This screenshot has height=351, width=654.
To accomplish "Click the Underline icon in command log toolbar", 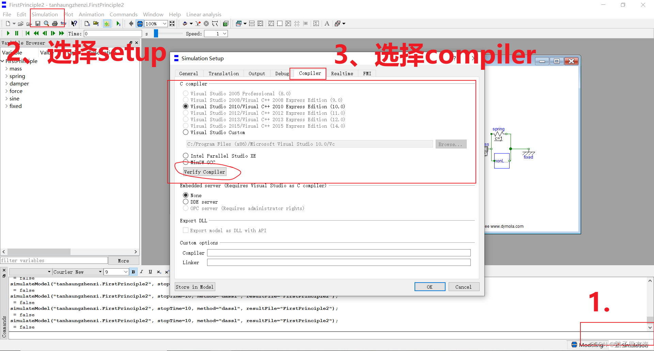I will (150, 272).
